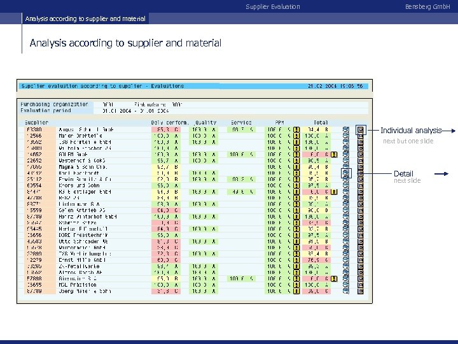Click supplier number 12279
This screenshot has height=344, width=458.
(34, 260)
